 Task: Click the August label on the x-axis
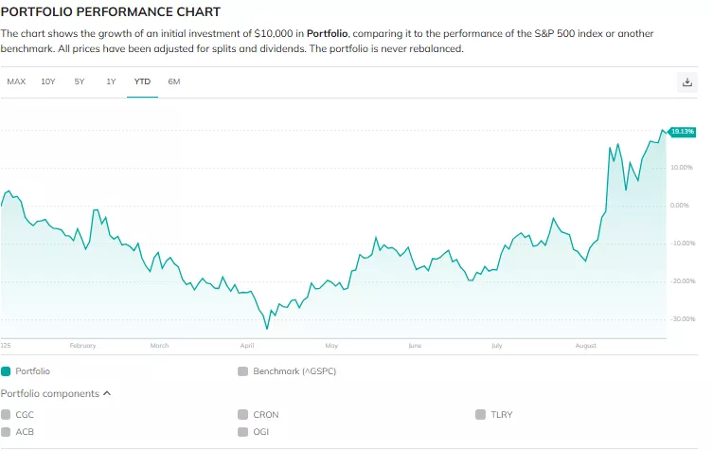(x=586, y=346)
